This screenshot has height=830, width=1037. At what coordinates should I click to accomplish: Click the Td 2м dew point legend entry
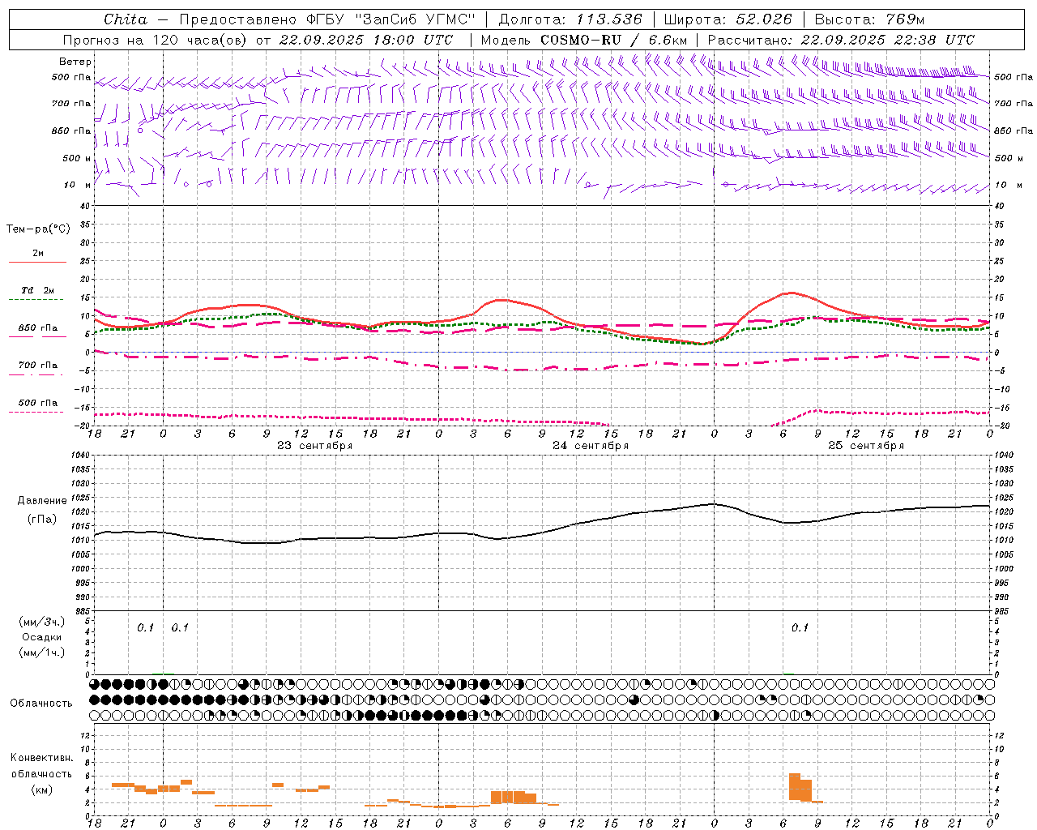[x=37, y=290]
